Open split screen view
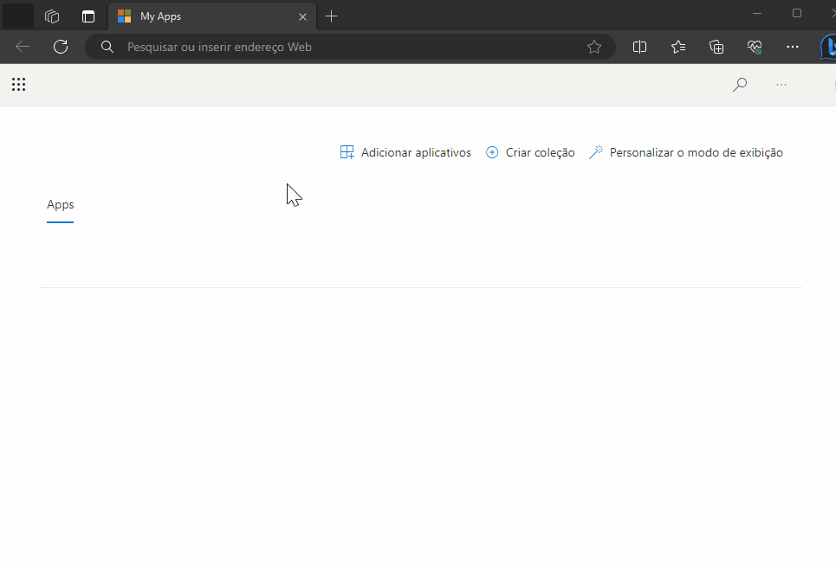The width and height of the screenshot is (836, 564). click(639, 47)
